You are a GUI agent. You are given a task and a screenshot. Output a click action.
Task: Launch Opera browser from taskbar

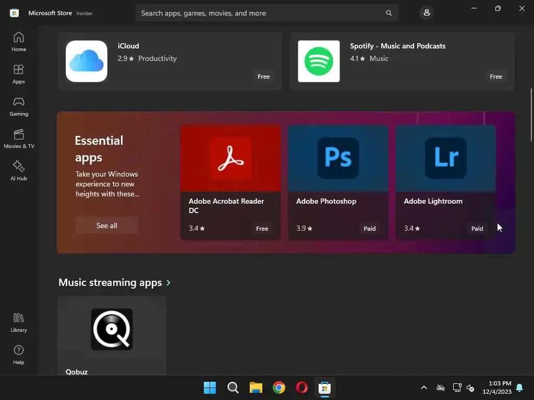[302, 387]
